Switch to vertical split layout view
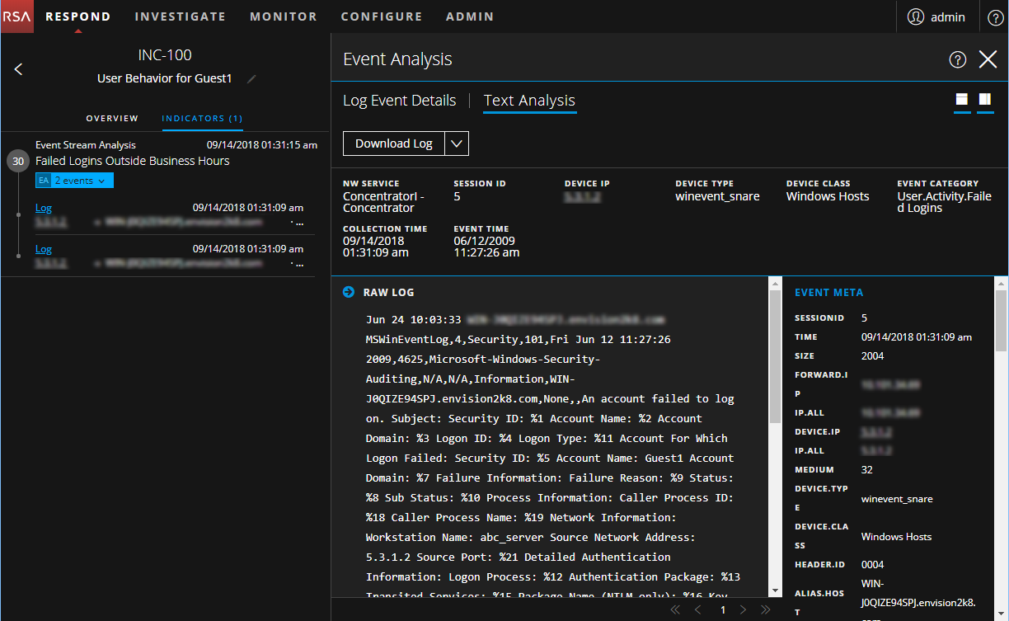 click(x=984, y=100)
